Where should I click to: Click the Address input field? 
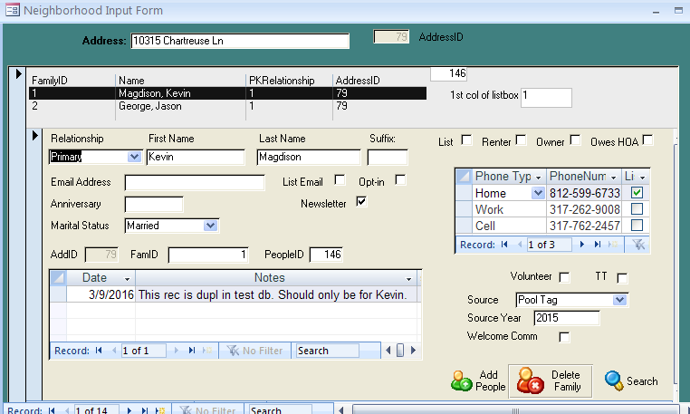pos(240,41)
